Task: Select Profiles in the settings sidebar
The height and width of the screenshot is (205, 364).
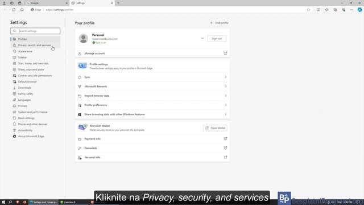Action: click(35, 39)
